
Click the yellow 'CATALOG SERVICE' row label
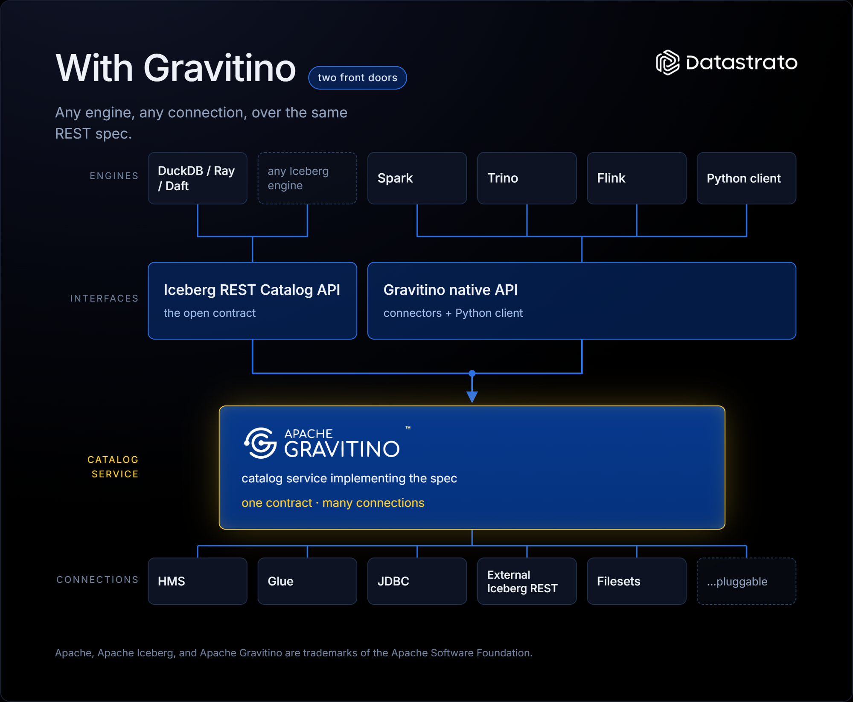click(x=113, y=467)
